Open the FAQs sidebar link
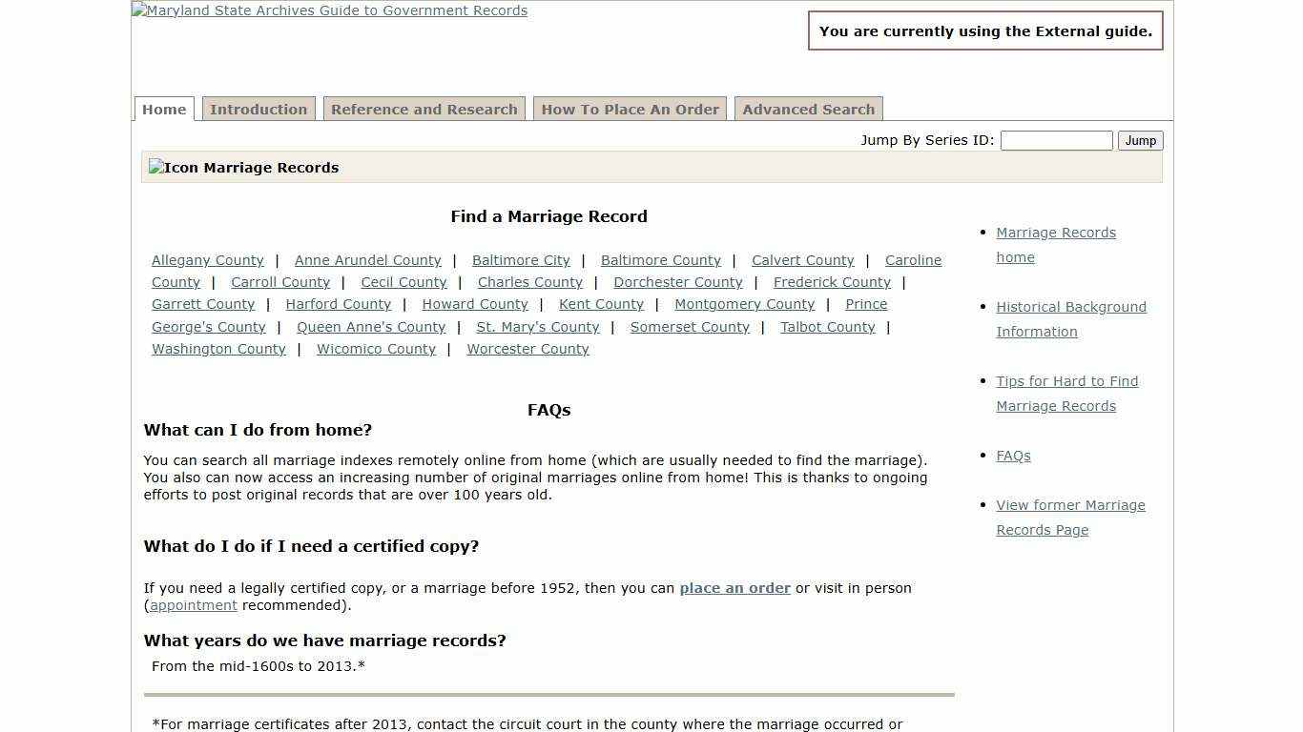Image resolution: width=1303 pixels, height=732 pixels. pos(1013,456)
